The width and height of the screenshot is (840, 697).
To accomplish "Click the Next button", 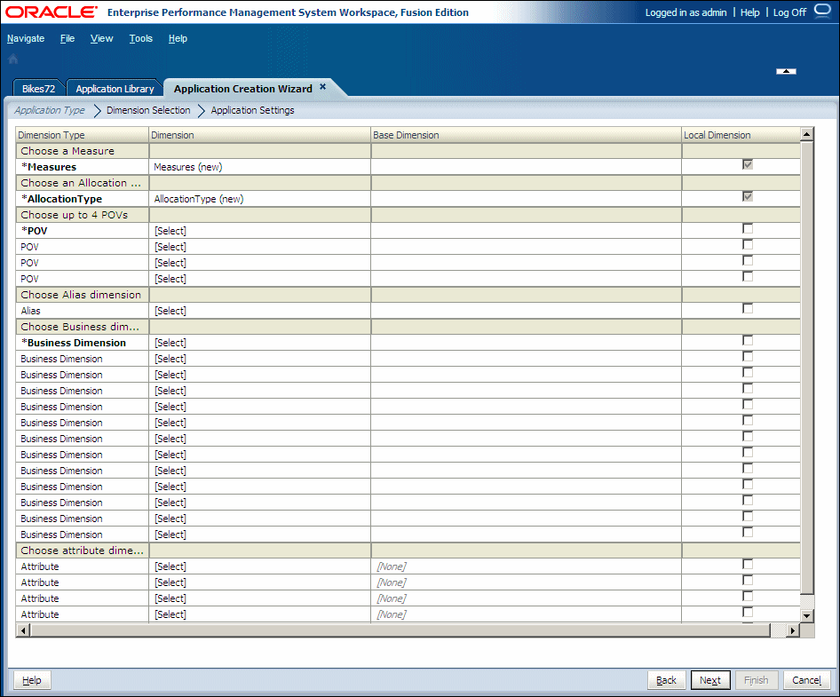I will click(x=709, y=679).
